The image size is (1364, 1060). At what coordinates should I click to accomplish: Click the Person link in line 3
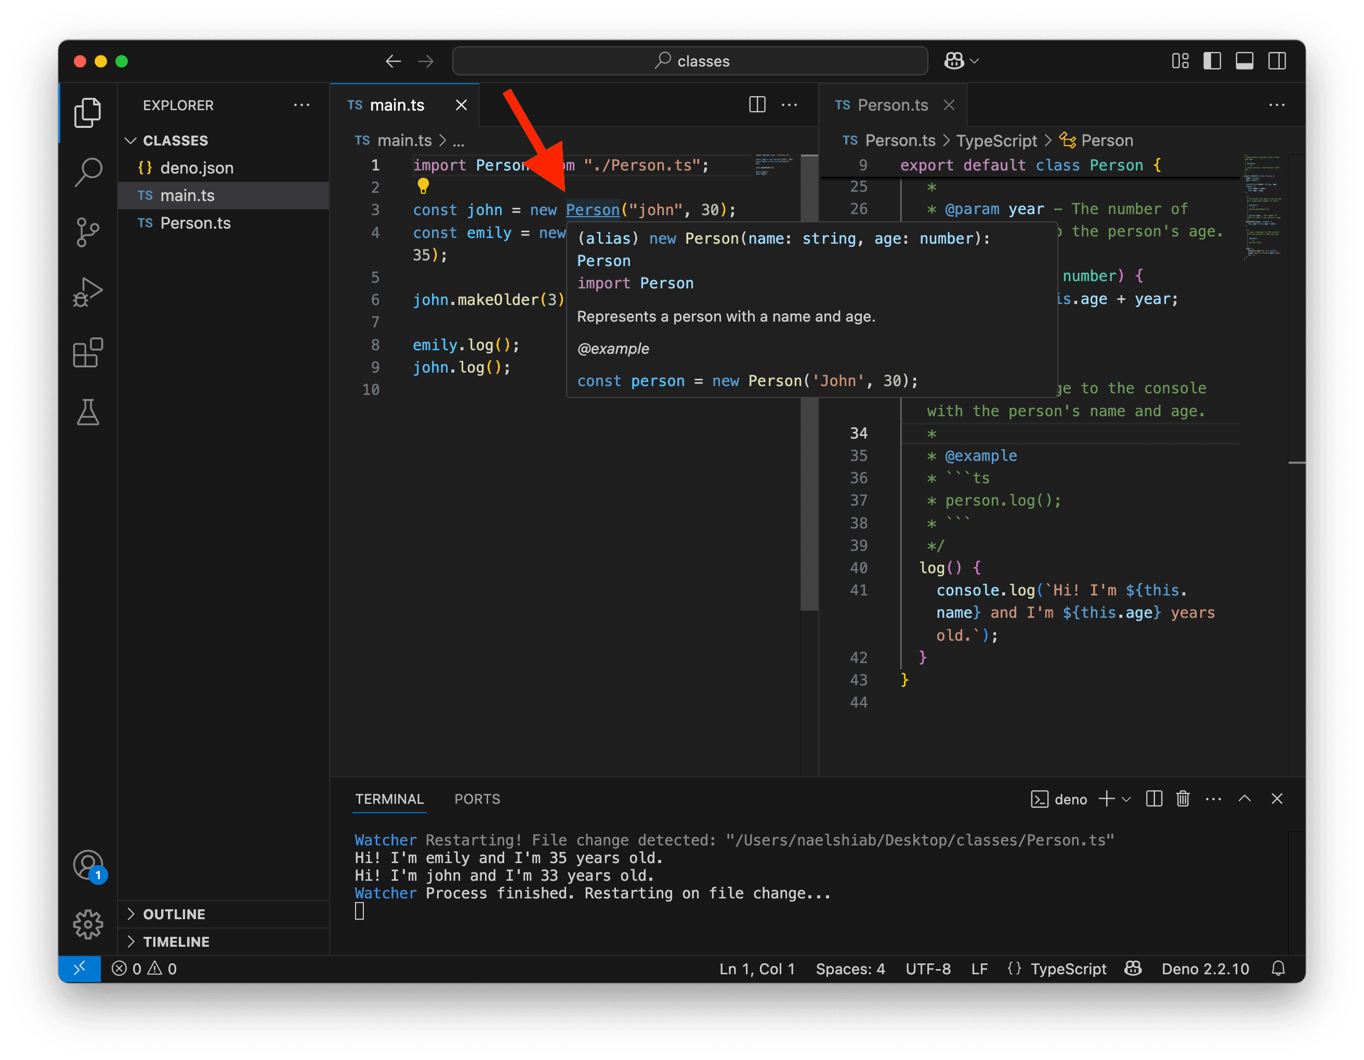coord(592,210)
